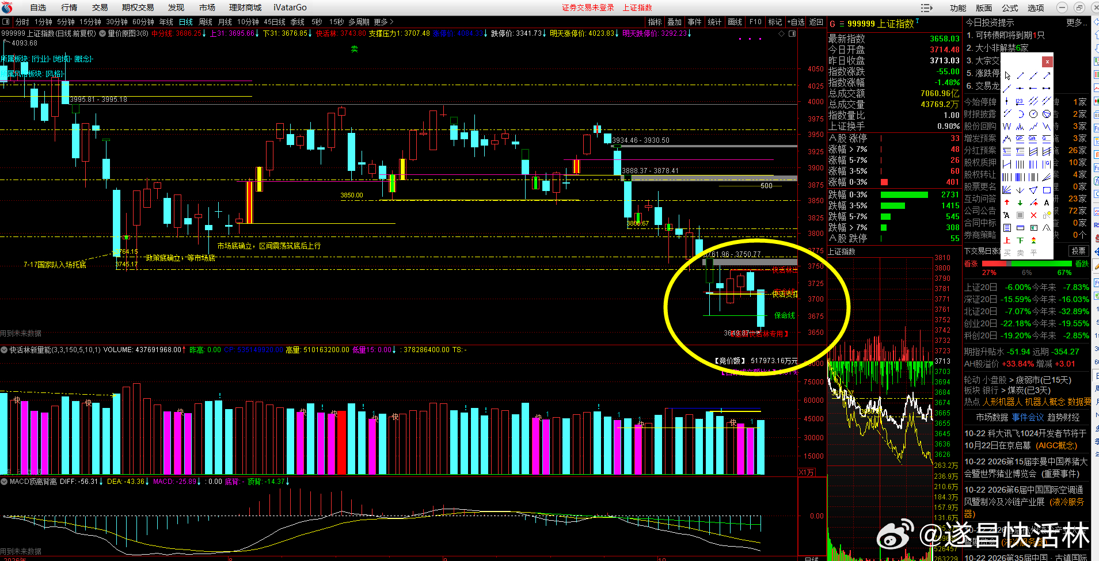Click the red 上 marker icon
1099x561 pixels.
[1007, 240]
